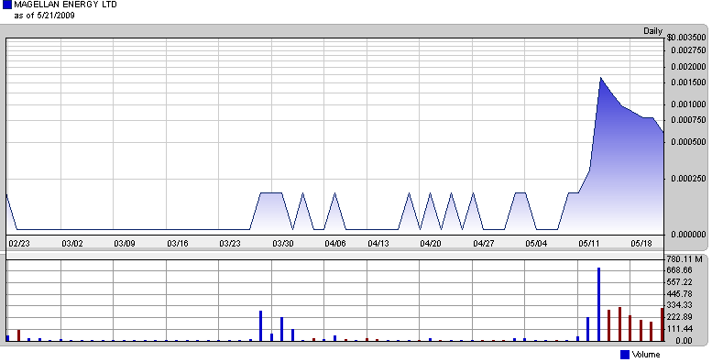Click the 0.000750 price axis label

[689, 120]
